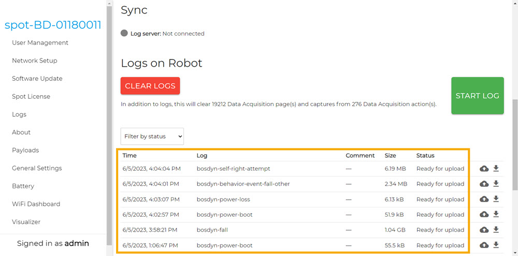Download the 1:06:47 PM bosdyn-power-boot log
The image size is (518, 256).
pyautogui.click(x=496, y=245)
